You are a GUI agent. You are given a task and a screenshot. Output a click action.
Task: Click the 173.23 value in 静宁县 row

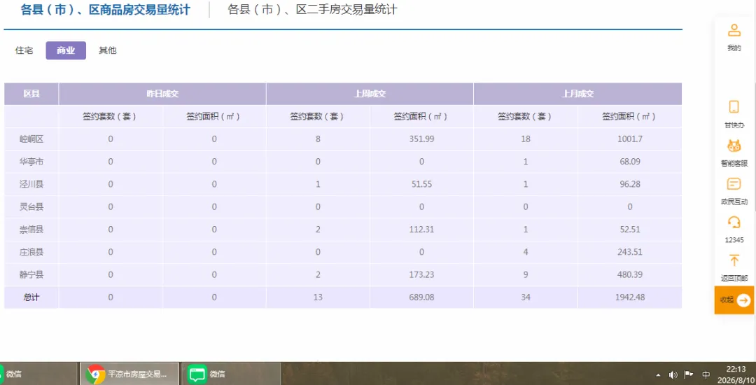point(421,274)
